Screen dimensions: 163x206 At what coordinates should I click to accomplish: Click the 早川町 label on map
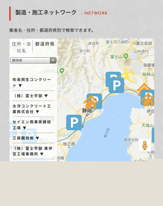coord(85,51)
